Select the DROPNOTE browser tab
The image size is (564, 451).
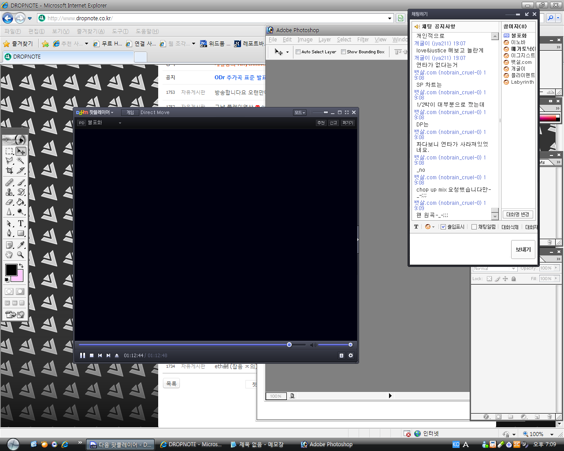point(68,57)
